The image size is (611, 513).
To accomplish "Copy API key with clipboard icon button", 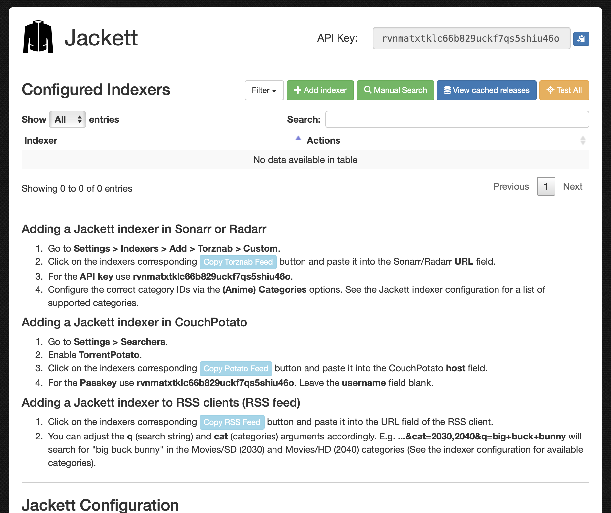I will click(581, 39).
